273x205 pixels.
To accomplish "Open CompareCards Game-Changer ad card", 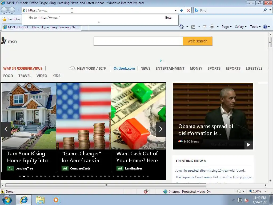I will pos(83,127).
